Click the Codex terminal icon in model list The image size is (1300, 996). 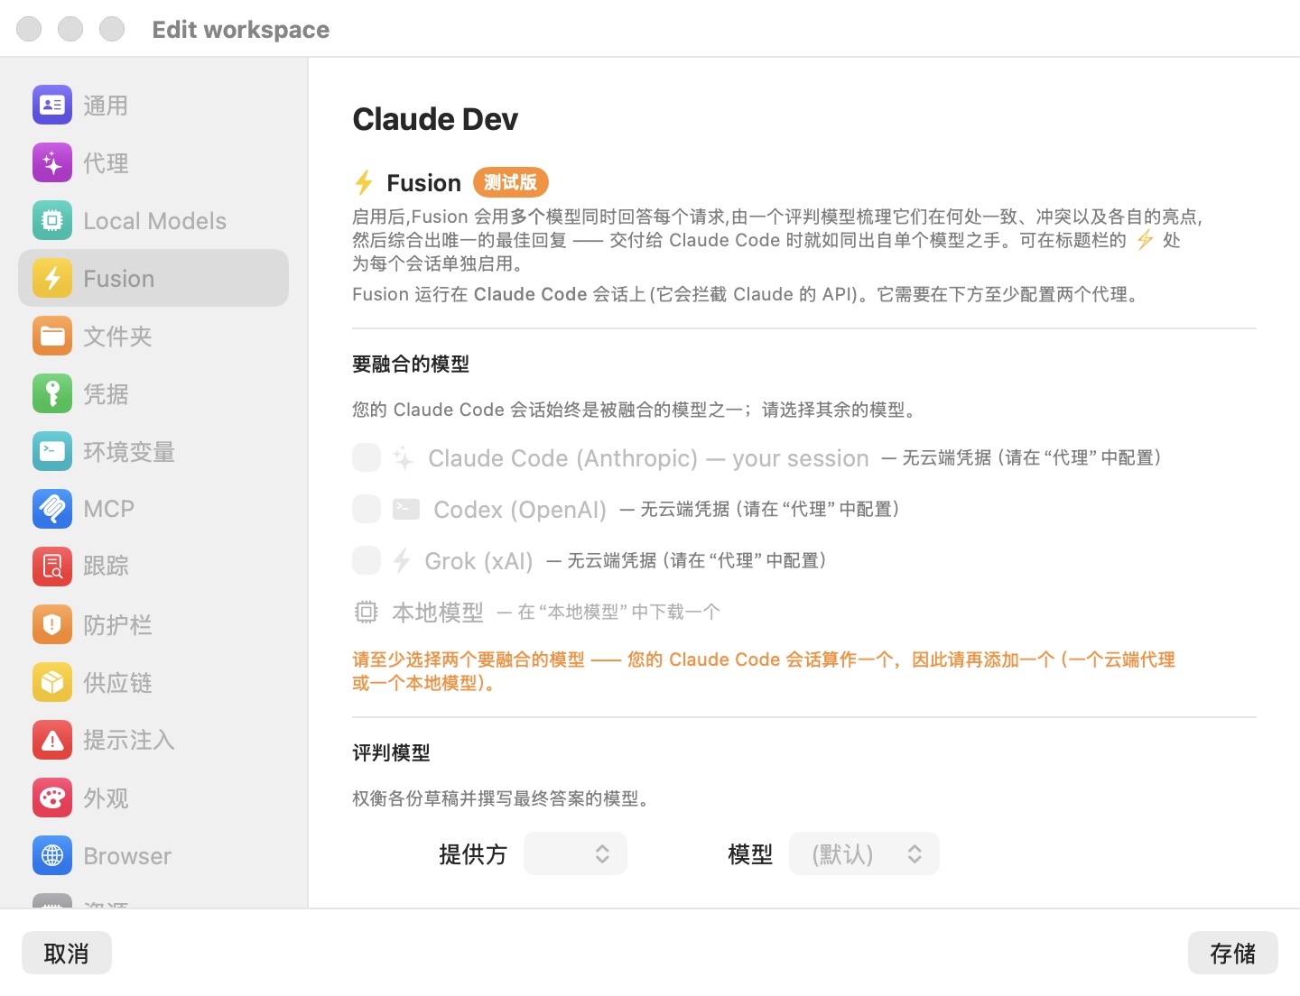[x=406, y=509]
